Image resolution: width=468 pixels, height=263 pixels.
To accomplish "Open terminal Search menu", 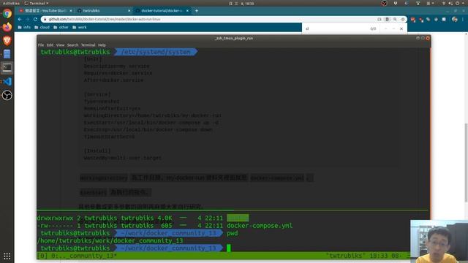I will click(x=72, y=45).
